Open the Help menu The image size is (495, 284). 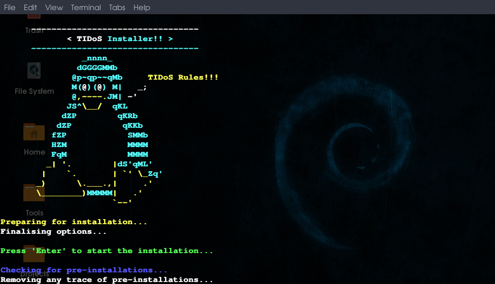click(x=142, y=7)
